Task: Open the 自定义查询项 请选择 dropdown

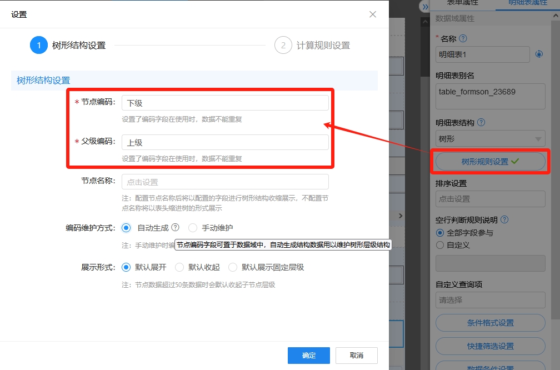Action: (490, 300)
